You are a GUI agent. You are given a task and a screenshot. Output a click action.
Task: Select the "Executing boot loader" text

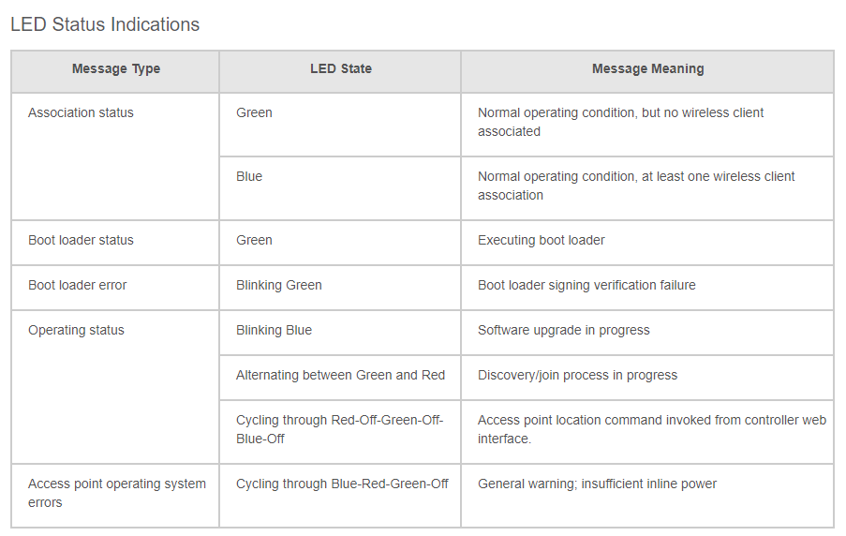coord(541,240)
